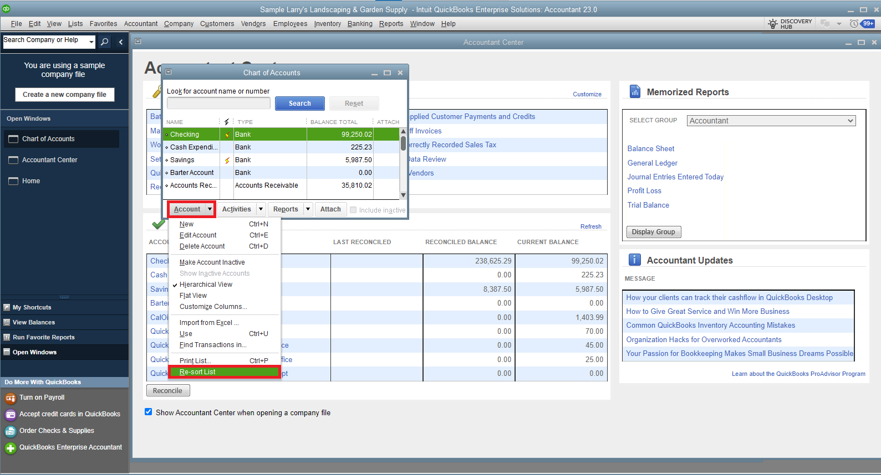Image resolution: width=881 pixels, height=475 pixels.
Task: Click the search magnifier icon in sidebar
Action: [104, 42]
